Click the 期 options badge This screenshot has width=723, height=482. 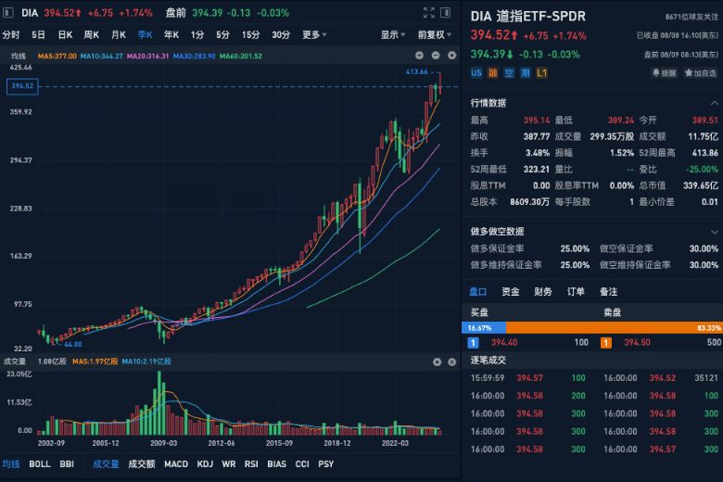tap(526, 73)
